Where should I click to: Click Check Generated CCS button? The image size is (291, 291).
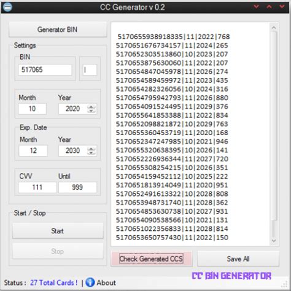click(x=151, y=258)
